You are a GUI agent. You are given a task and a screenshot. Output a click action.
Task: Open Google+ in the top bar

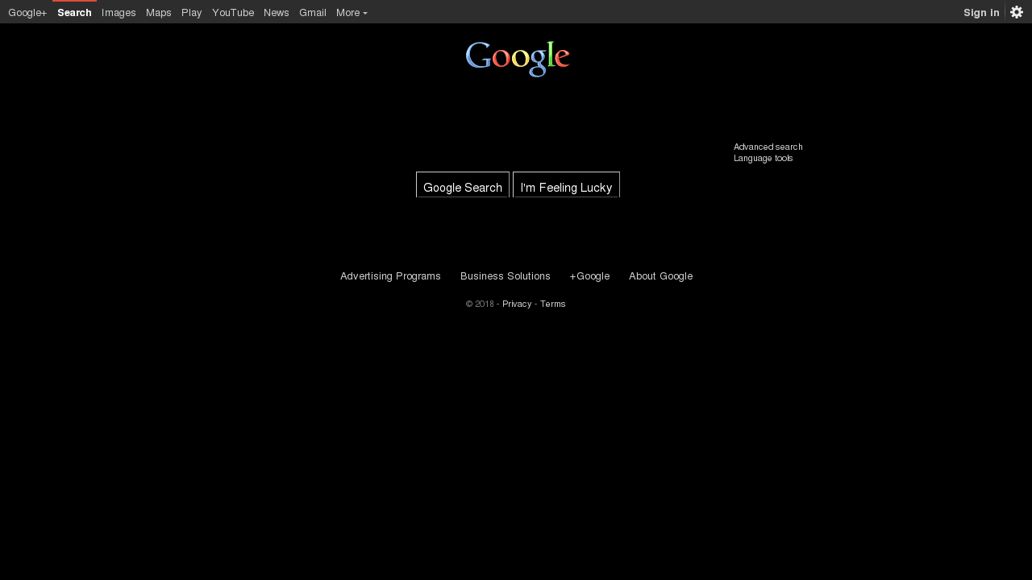[27, 12]
